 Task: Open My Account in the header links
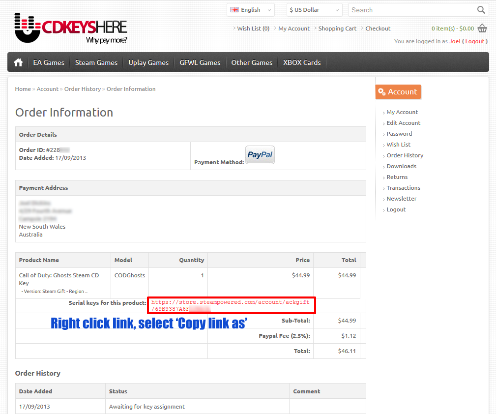coord(294,29)
